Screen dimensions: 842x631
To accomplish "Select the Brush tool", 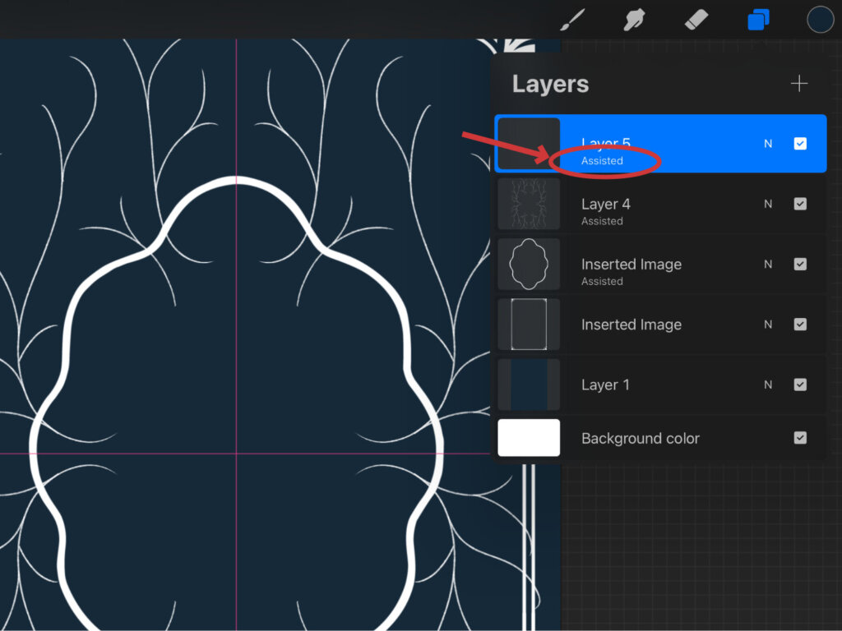I will (x=571, y=19).
